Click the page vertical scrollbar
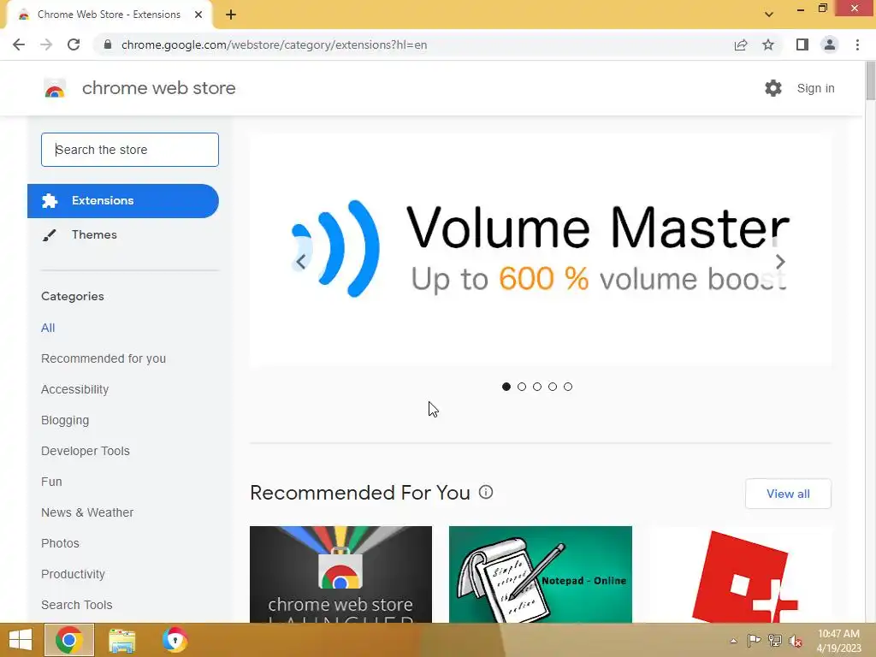Image resolution: width=876 pixels, height=657 pixels. [x=870, y=81]
